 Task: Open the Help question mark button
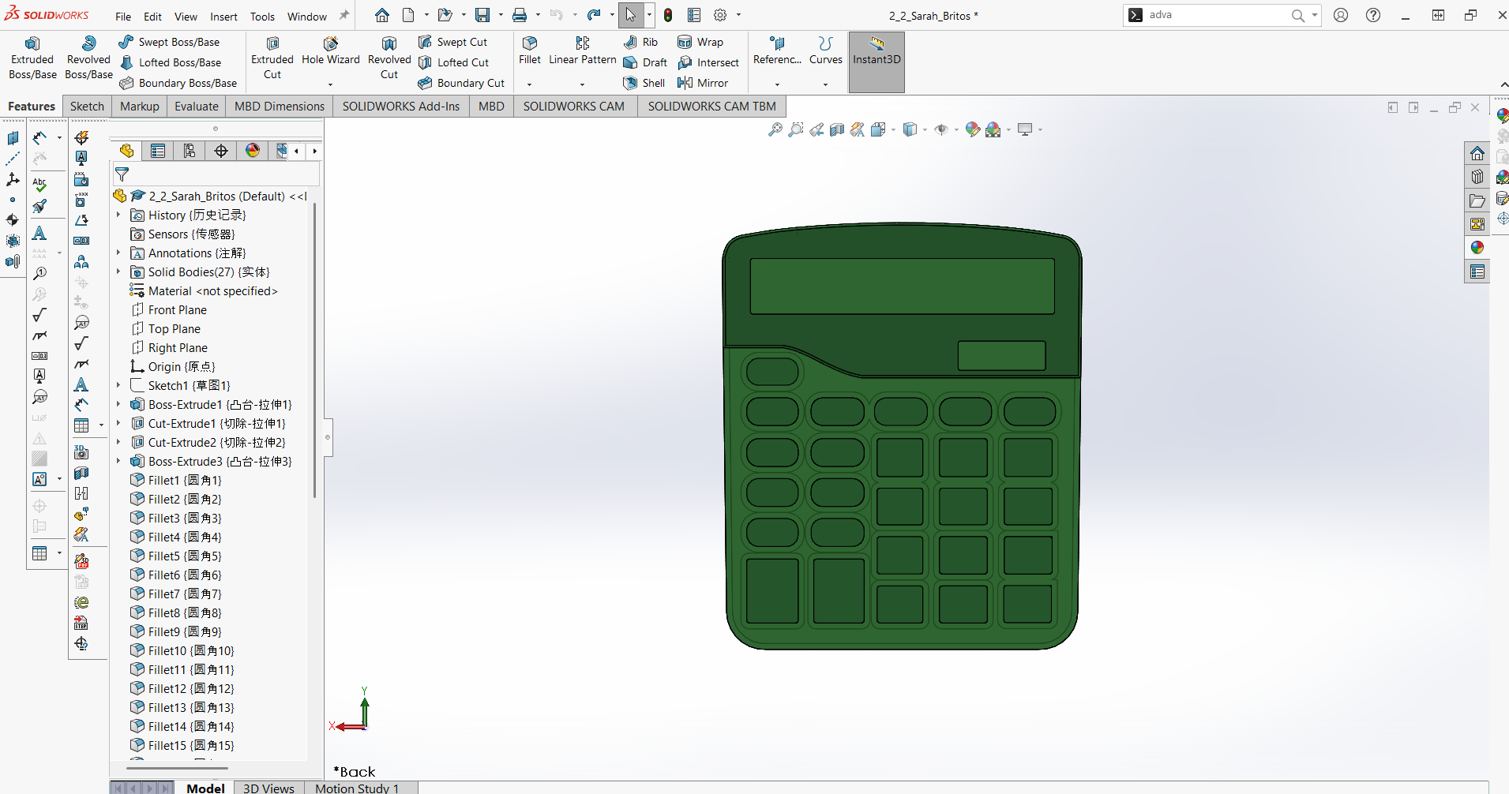tap(1373, 15)
